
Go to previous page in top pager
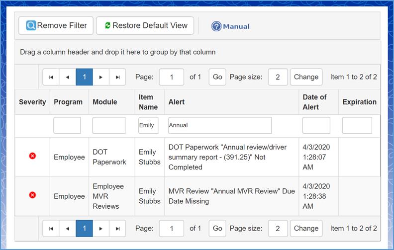(68, 77)
